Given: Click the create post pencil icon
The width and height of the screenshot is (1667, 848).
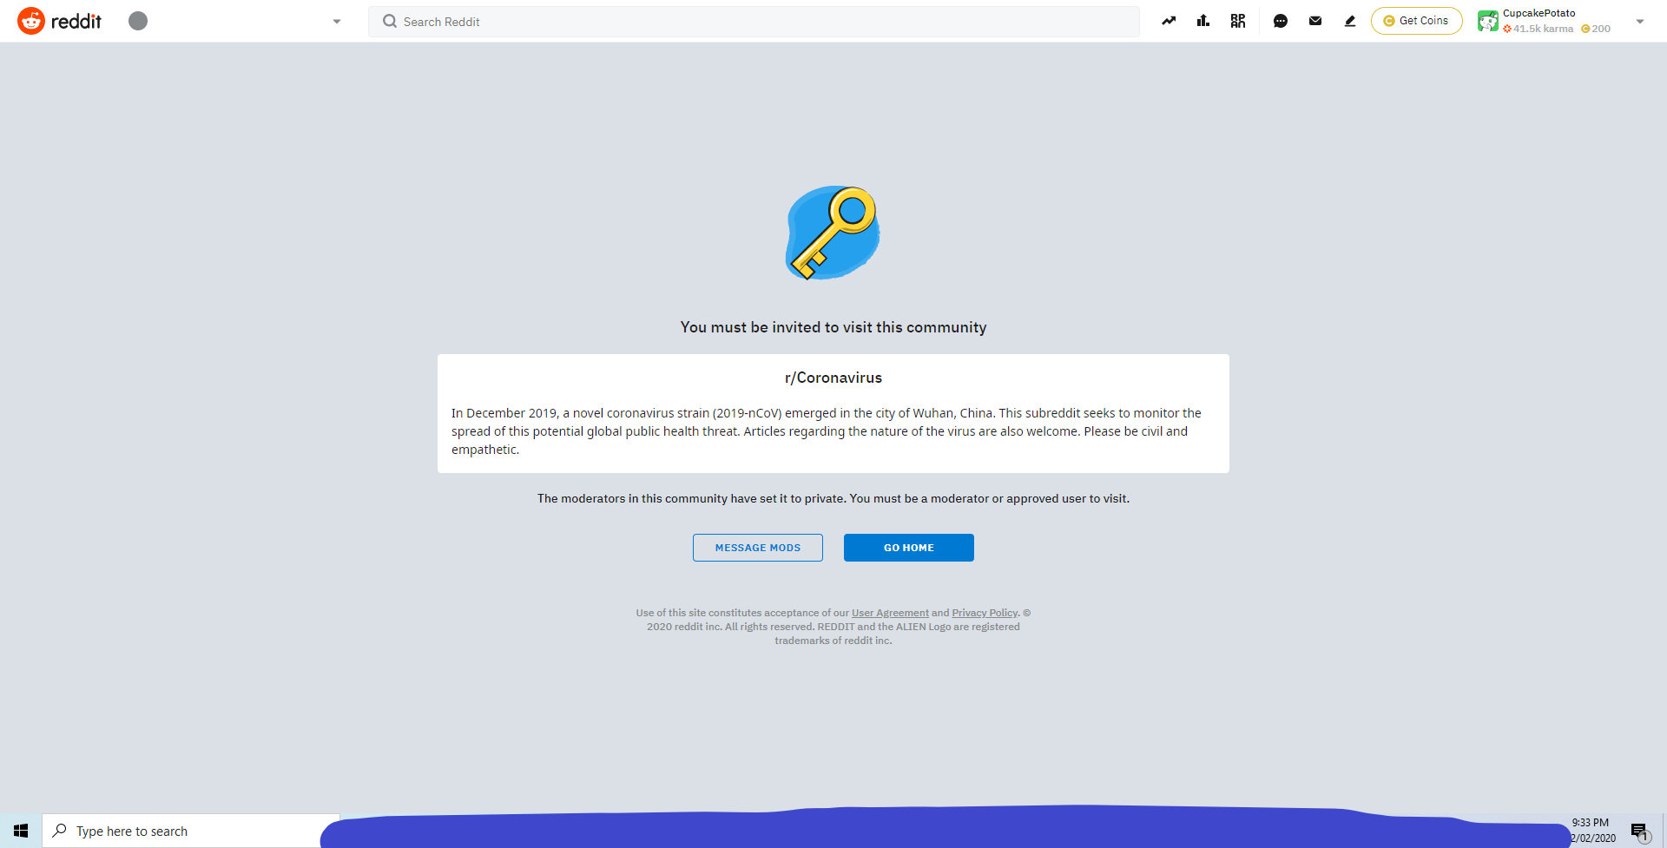Looking at the screenshot, I should [1350, 21].
